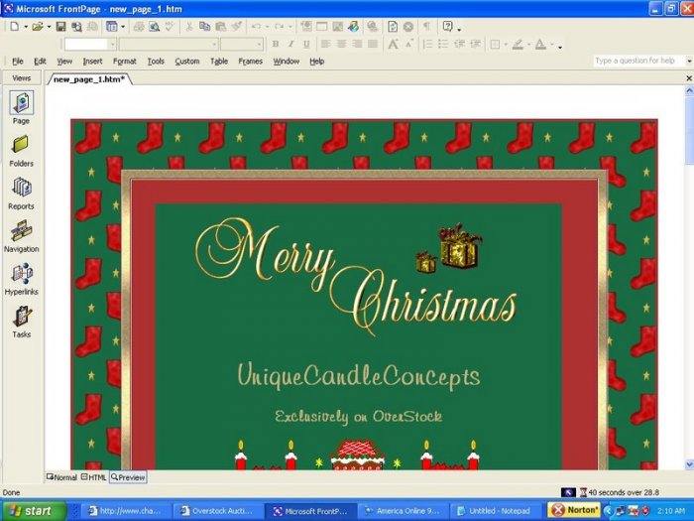Viewport: 694px width, 521px height.
Task: Click the Highlight Color swatch button
Action: pyautogui.click(x=518, y=44)
